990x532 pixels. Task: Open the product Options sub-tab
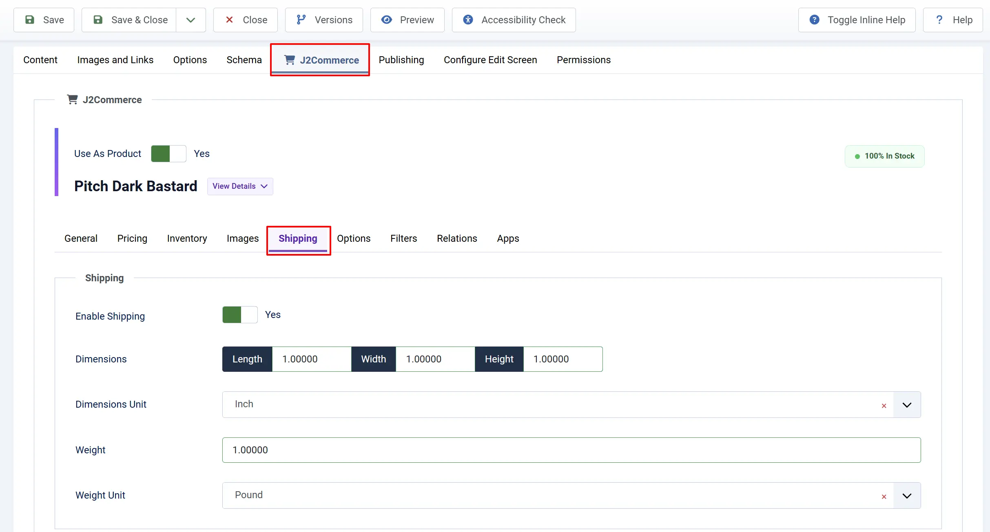click(x=354, y=238)
